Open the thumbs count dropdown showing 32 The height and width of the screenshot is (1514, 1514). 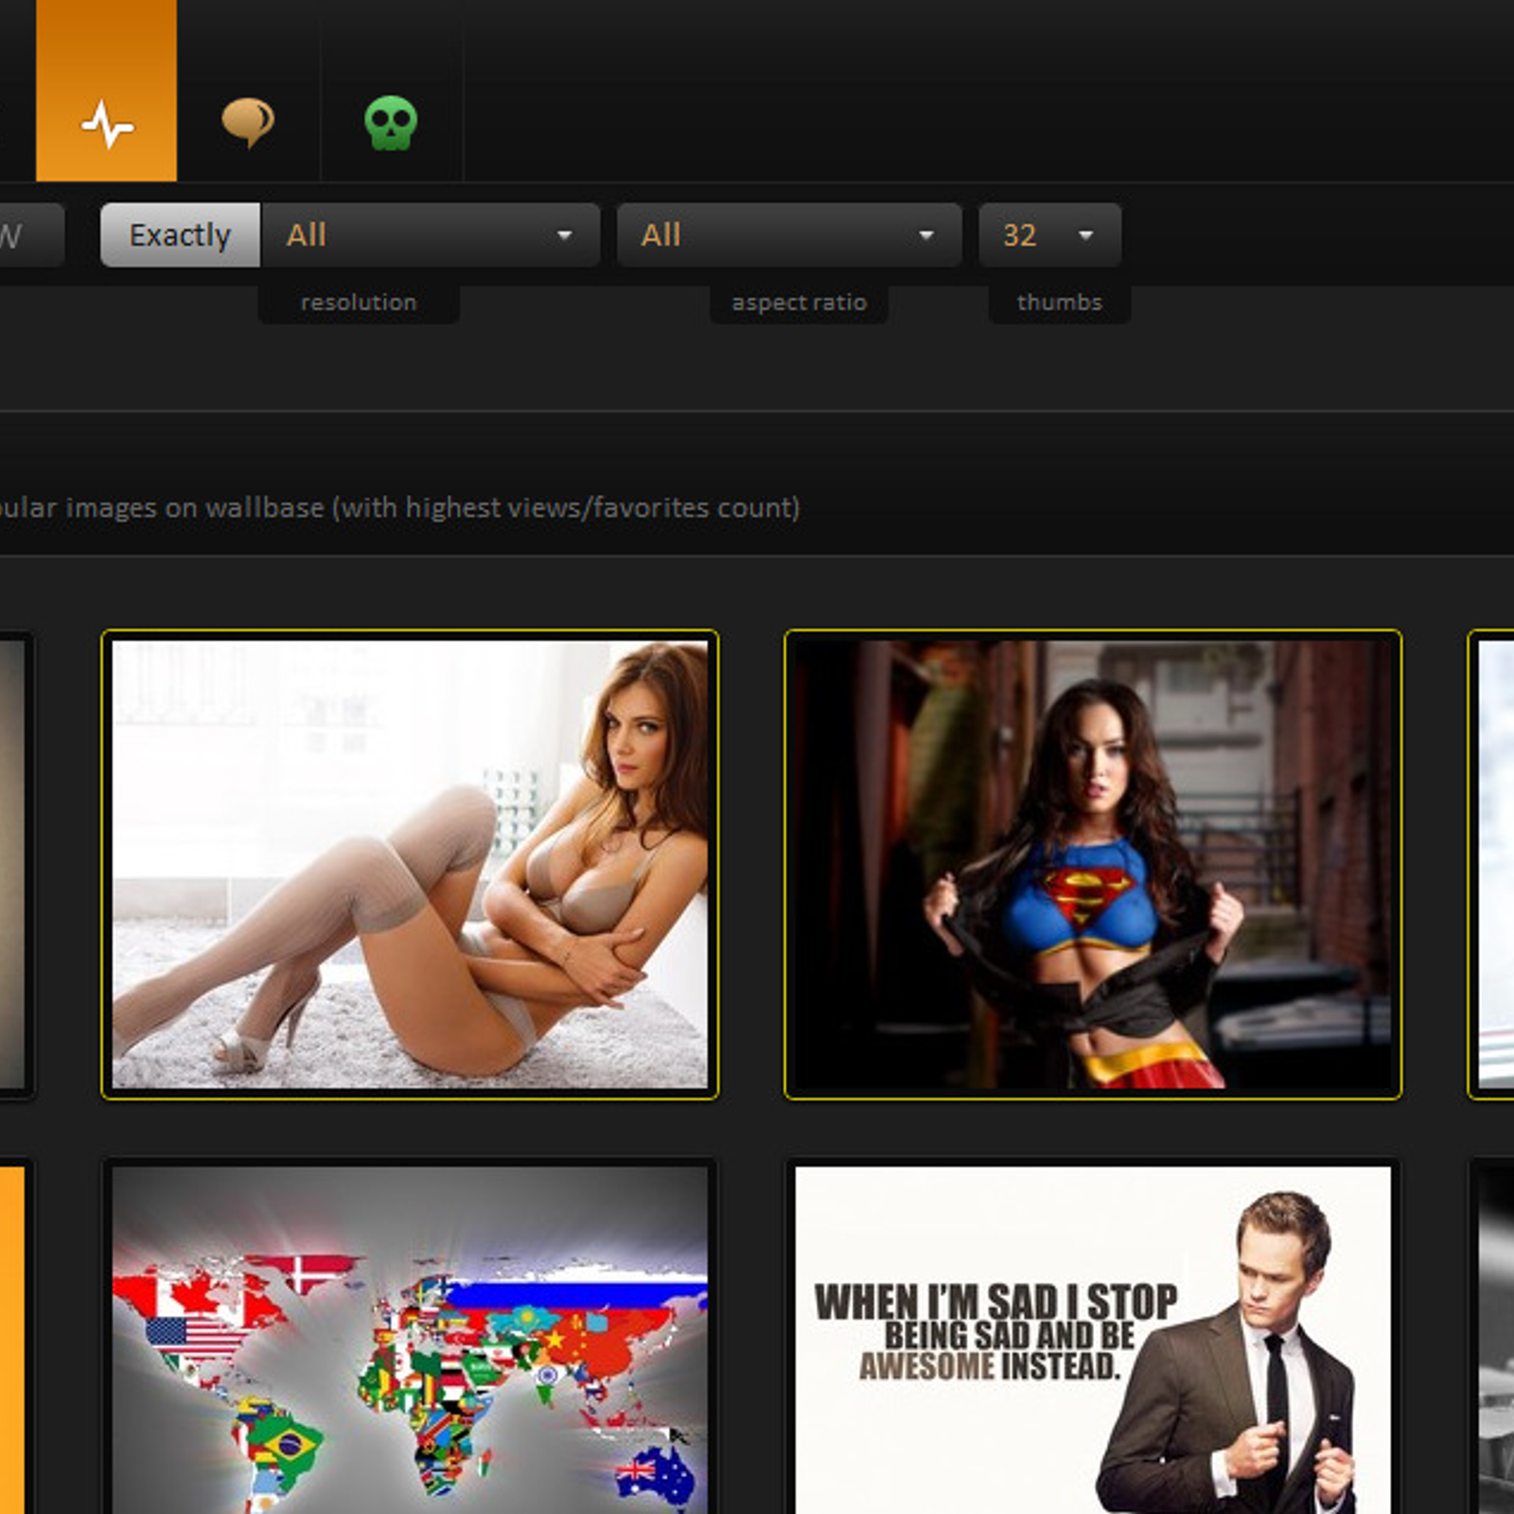[x=1048, y=235]
